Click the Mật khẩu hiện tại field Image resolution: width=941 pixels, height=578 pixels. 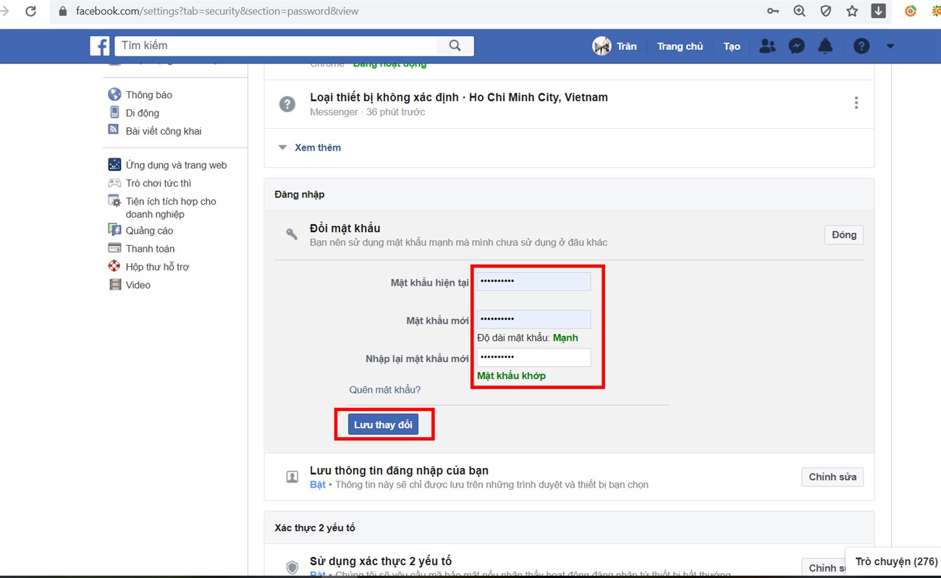[533, 281]
